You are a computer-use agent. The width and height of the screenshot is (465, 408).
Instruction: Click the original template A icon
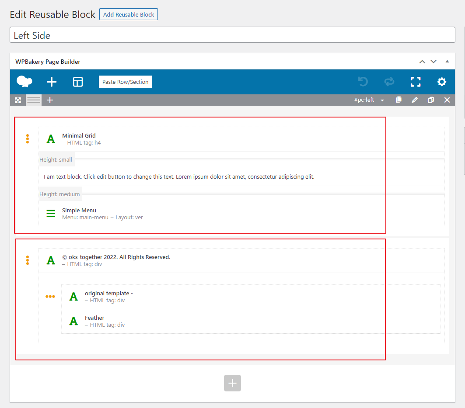[x=73, y=296]
